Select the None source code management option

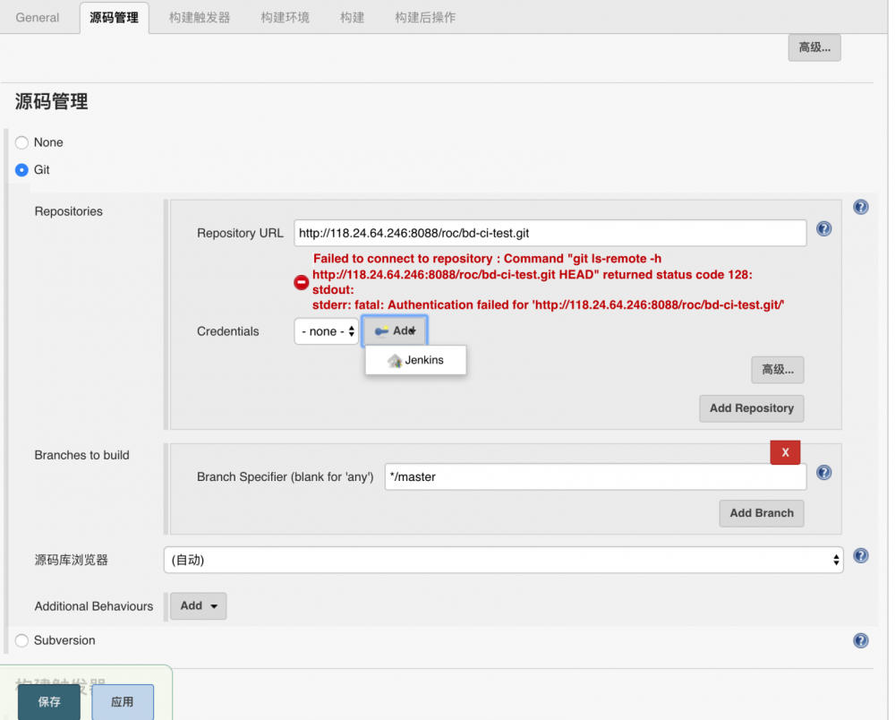click(20, 142)
